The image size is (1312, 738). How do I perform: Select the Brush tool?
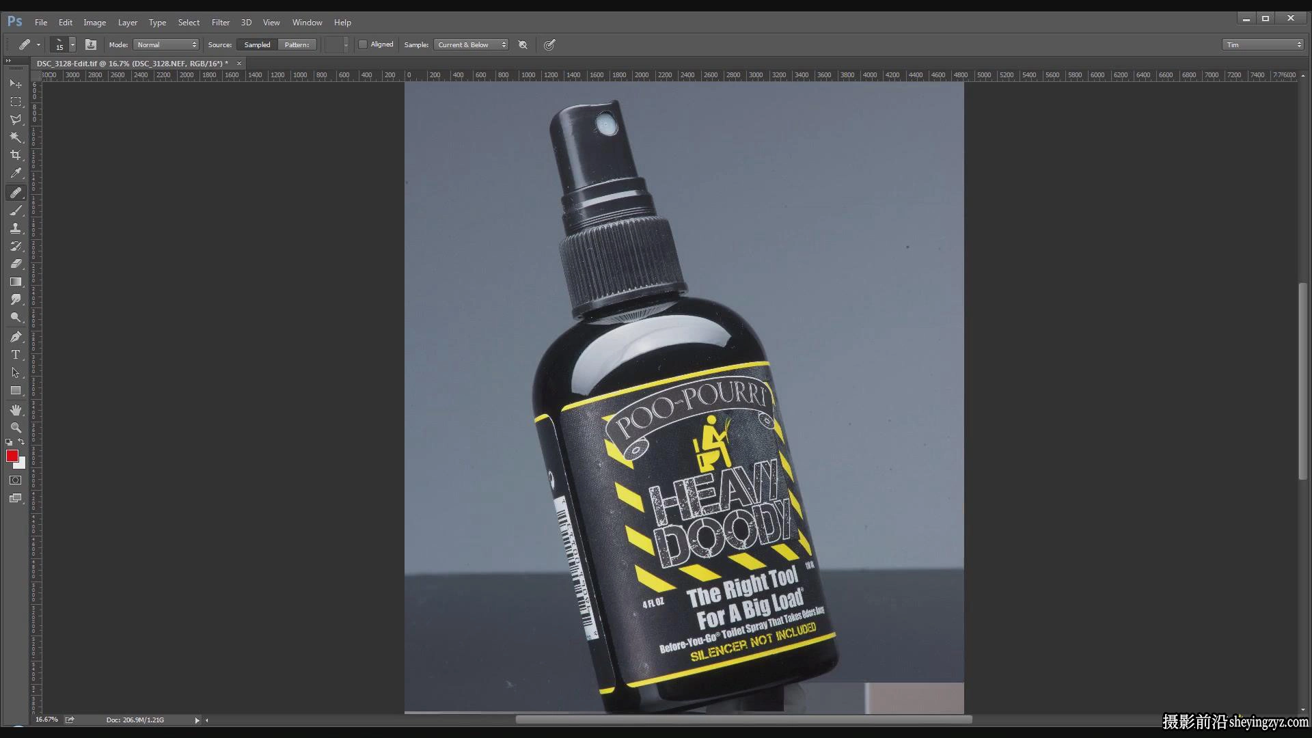(x=16, y=210)
